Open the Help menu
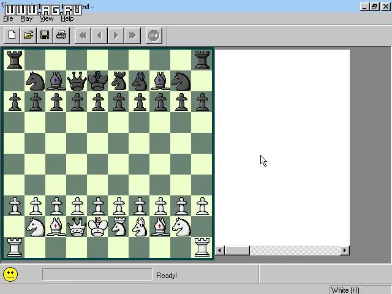This screenshot has width=392, height=294. (67, 19)
